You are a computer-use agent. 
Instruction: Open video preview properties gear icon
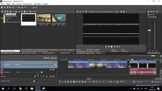(x=77, y=12)
